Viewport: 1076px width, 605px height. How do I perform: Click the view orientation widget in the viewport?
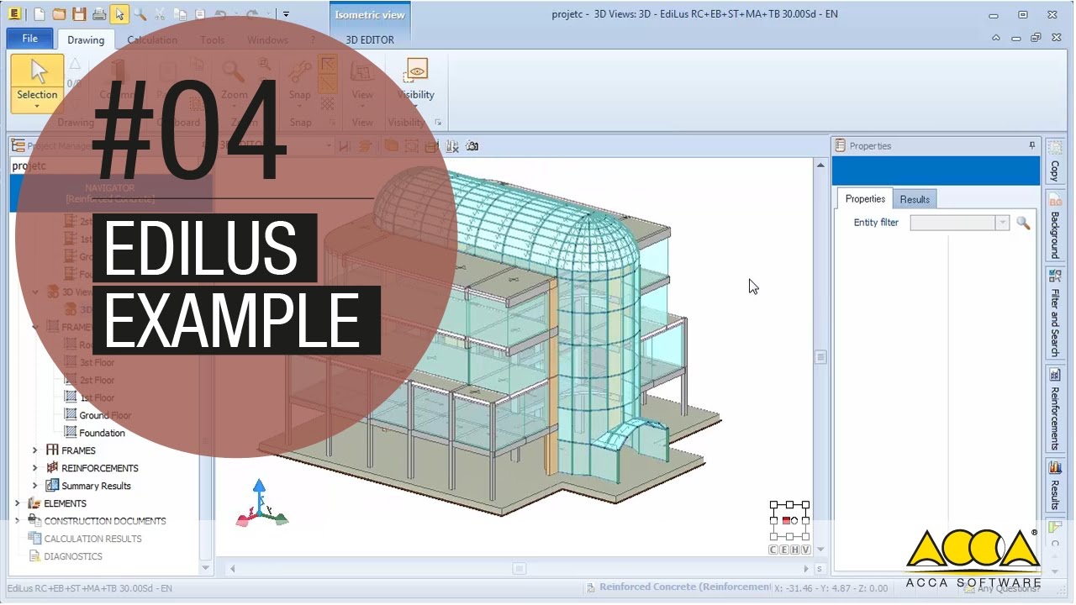[789, 521]
